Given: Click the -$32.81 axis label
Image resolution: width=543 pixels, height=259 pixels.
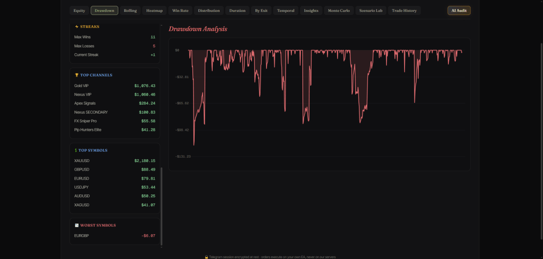Looking at the screenshot, I should 182,77.
